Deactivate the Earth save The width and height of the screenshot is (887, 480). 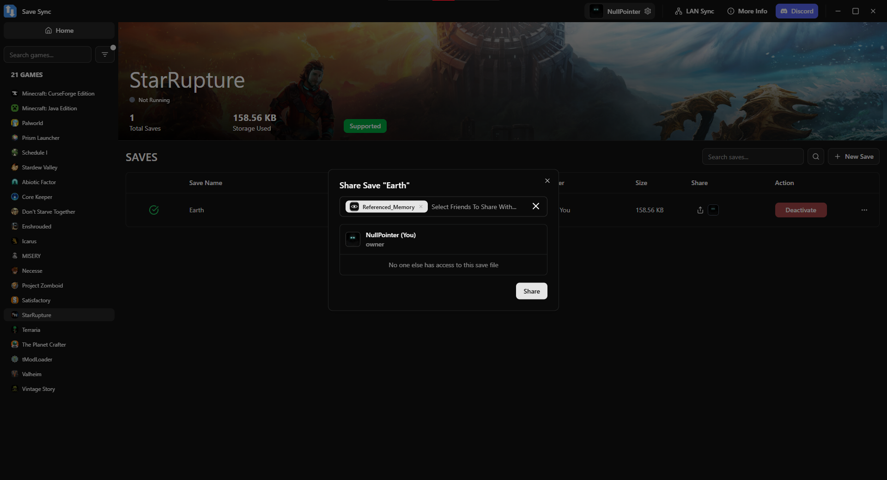[801, 210]
